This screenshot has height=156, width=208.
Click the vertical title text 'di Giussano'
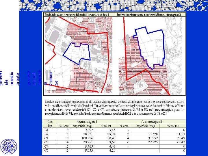(x=51, y=79)
